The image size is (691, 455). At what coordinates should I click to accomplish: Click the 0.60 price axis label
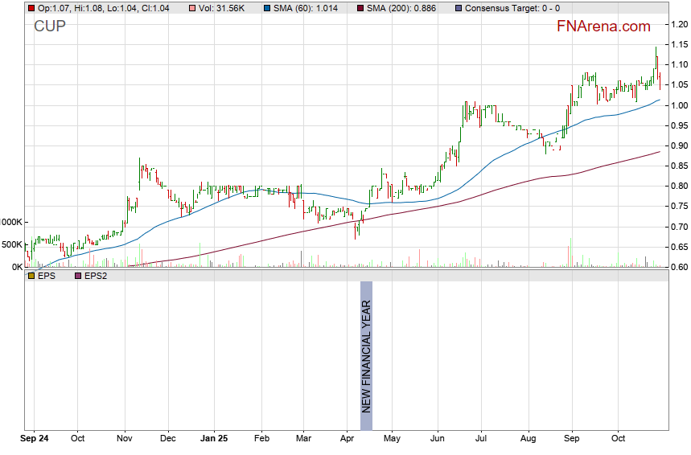[678, 267]
